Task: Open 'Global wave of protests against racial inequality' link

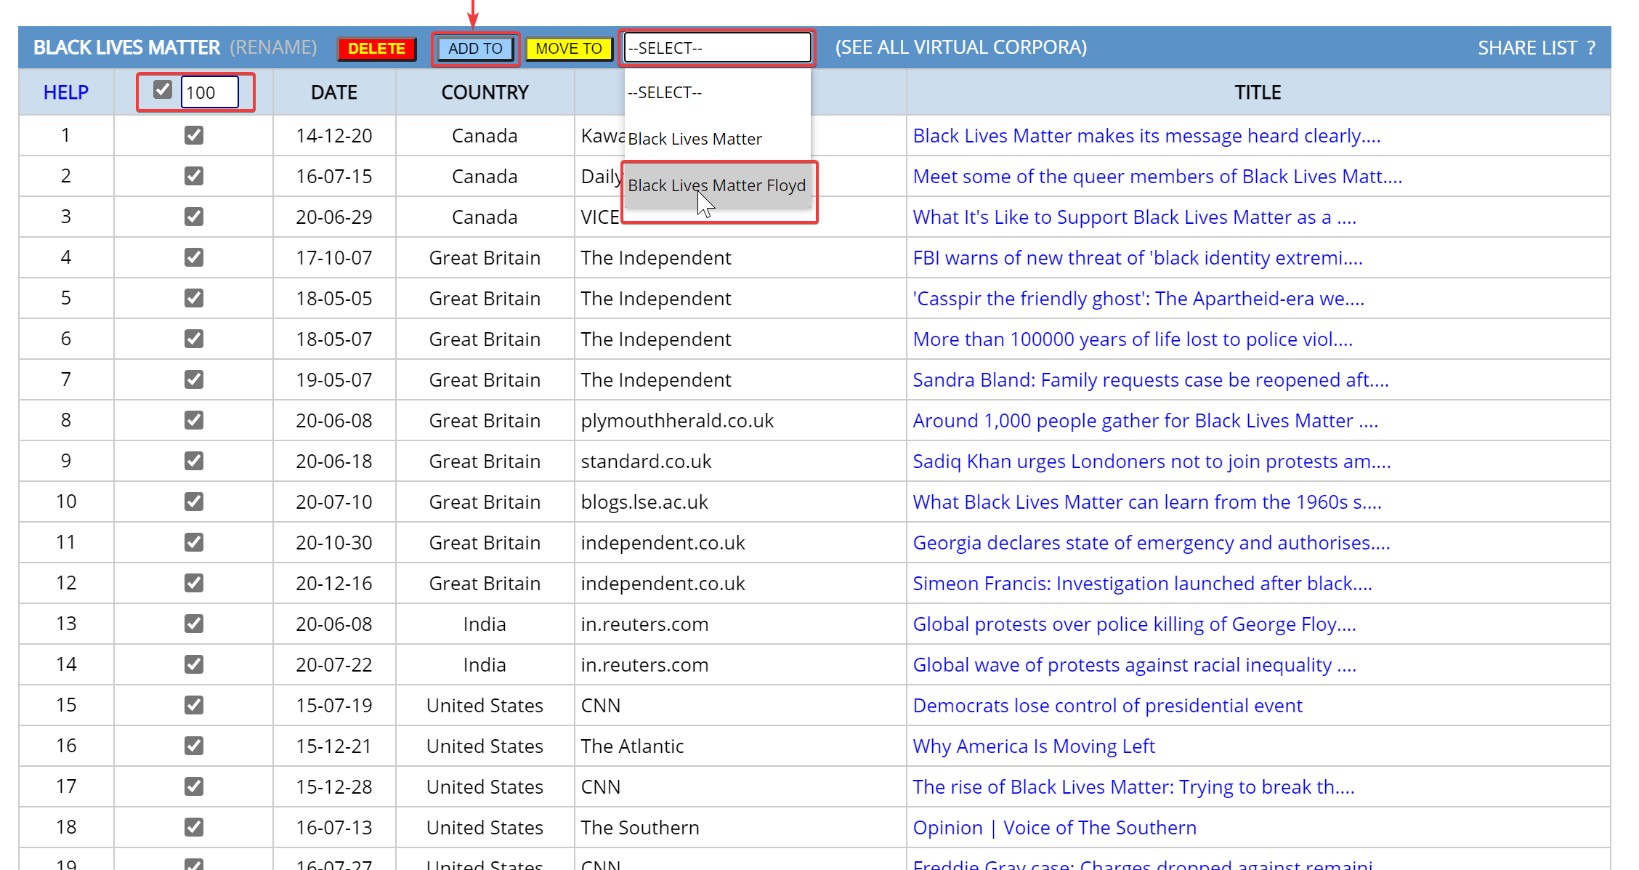Action: [1134, 665]
